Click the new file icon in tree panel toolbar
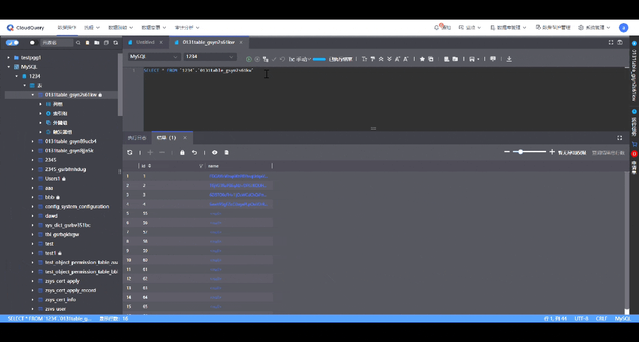This screenshot has height=342, width=639. pyautogui.click(x=87, y=43)
